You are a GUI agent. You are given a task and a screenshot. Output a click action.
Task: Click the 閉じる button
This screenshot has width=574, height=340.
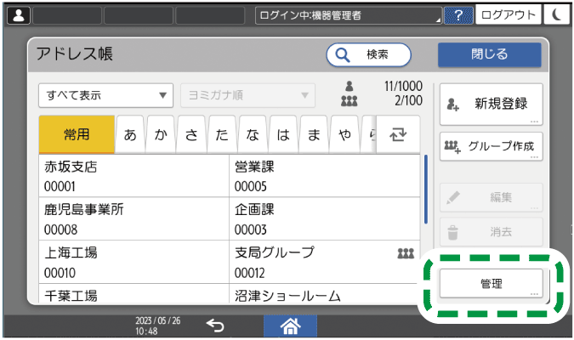point(489,54)
